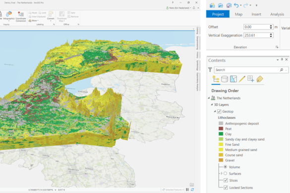Click the refresh icon in the status bar

click(x=192, y=190)
